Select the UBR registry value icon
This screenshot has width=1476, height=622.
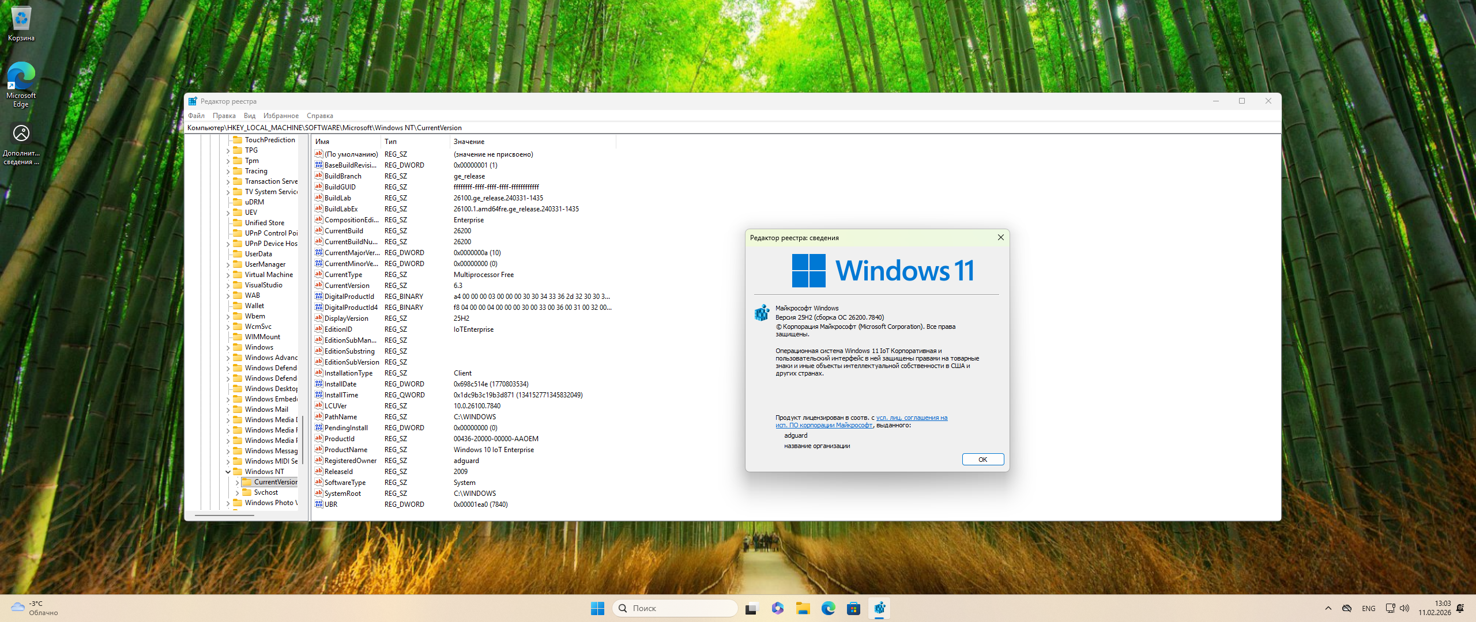pyautogui.click(x=319, y=504)
